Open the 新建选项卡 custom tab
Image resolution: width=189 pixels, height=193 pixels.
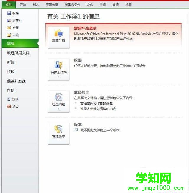72,5
